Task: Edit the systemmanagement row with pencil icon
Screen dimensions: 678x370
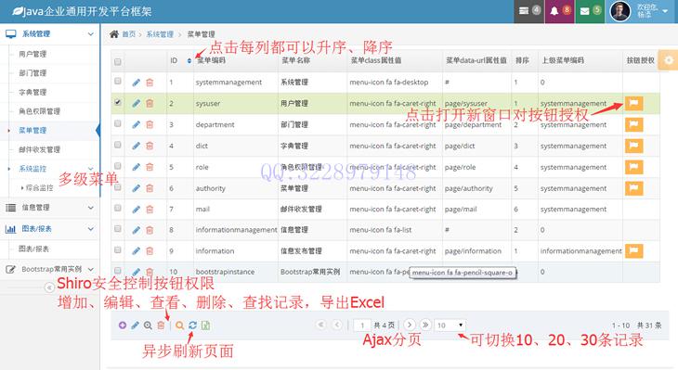Action: (137, 82)
